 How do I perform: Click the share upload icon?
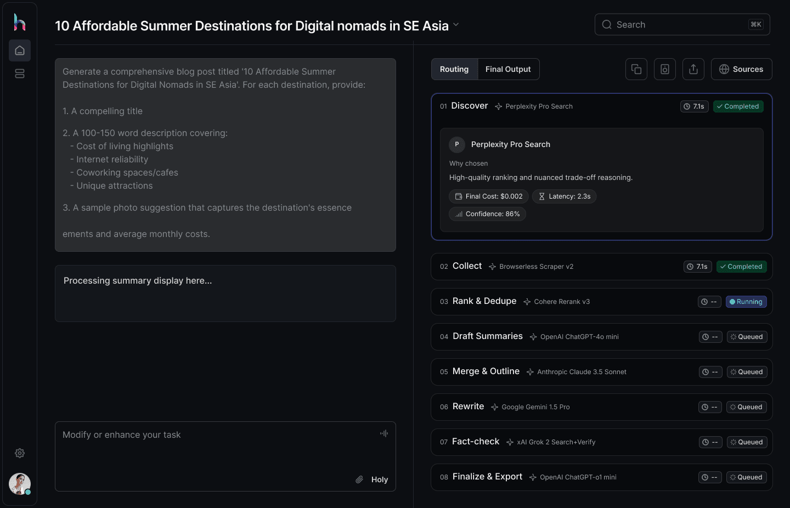pyautogui.click(x=693, y=69)
